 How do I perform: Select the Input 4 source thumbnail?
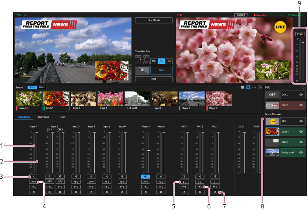point(110,99)
